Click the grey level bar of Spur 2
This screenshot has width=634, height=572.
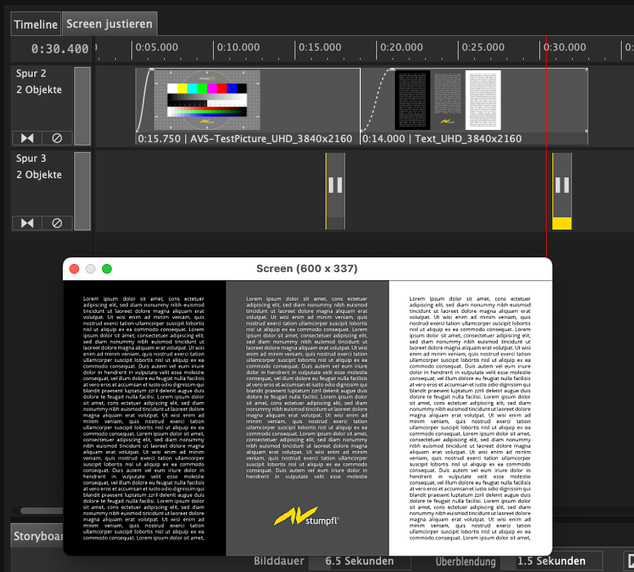point(82,106)
